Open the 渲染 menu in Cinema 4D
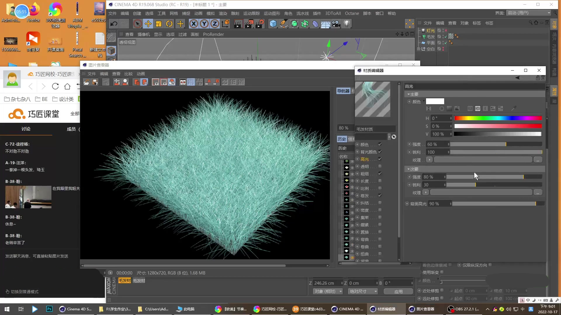This screenshot has width=561, height=315. coord(223,13)
